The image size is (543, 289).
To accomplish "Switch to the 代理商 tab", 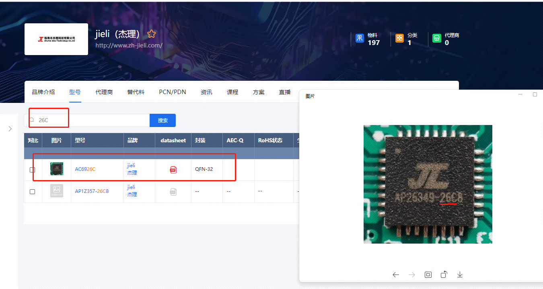I will [104, 92].
